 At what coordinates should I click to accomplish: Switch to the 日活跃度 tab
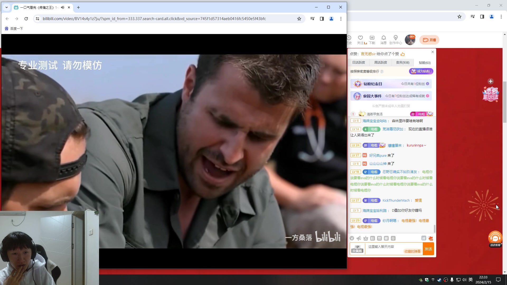click(359, 63)
